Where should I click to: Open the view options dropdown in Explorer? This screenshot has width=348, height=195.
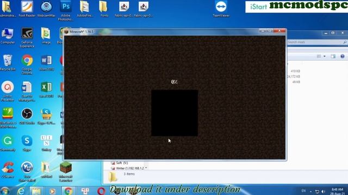[324, 56]
